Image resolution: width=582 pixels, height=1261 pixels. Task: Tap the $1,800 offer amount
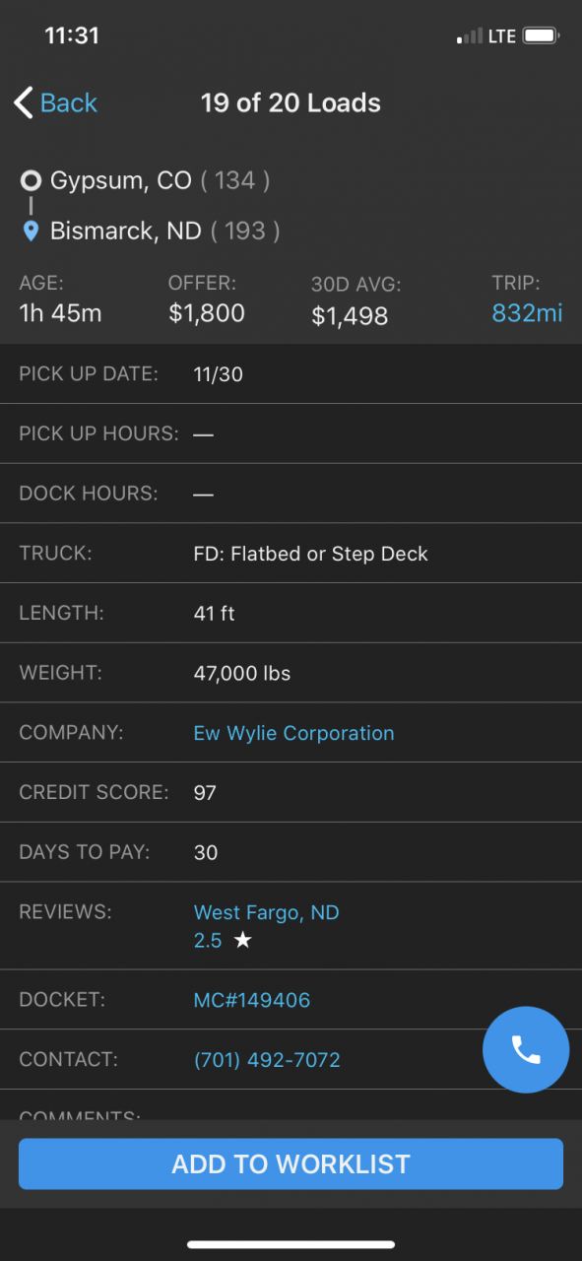coord(207,313)
